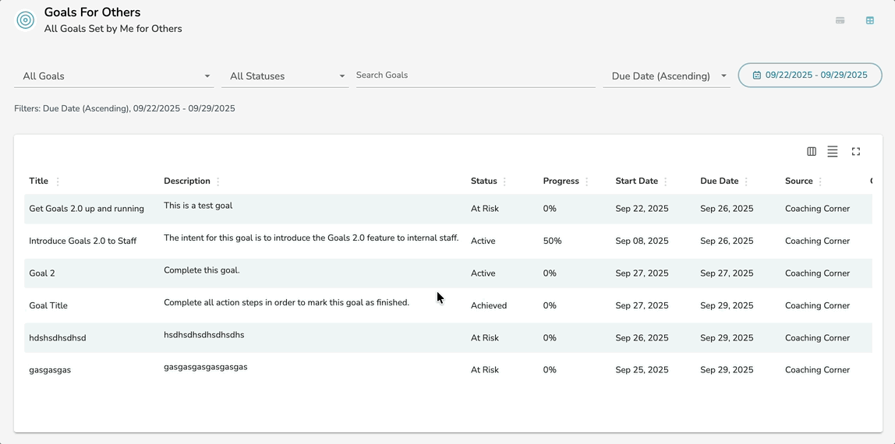Screen dimensions: 895x444
Task: Open Description column options menu
Action: [x=218, y=181]
